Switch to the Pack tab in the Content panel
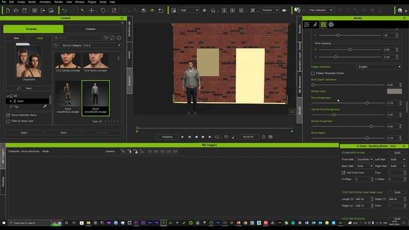 tap(40, 38)
